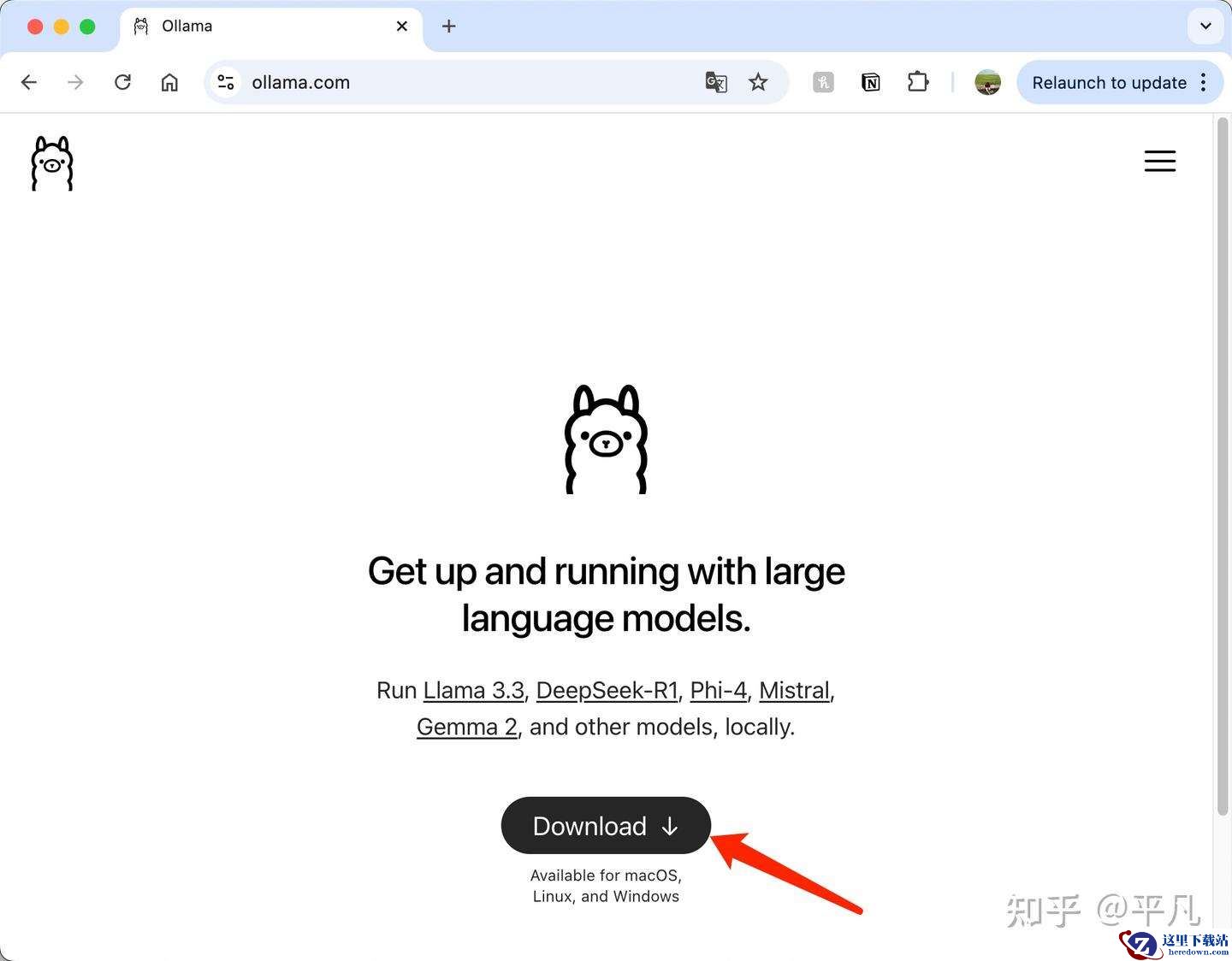Image resolution: width=1232 pixels, height=961 pixels.
Task: Click the large llama illustration in the center
Action: click(606, 439)
